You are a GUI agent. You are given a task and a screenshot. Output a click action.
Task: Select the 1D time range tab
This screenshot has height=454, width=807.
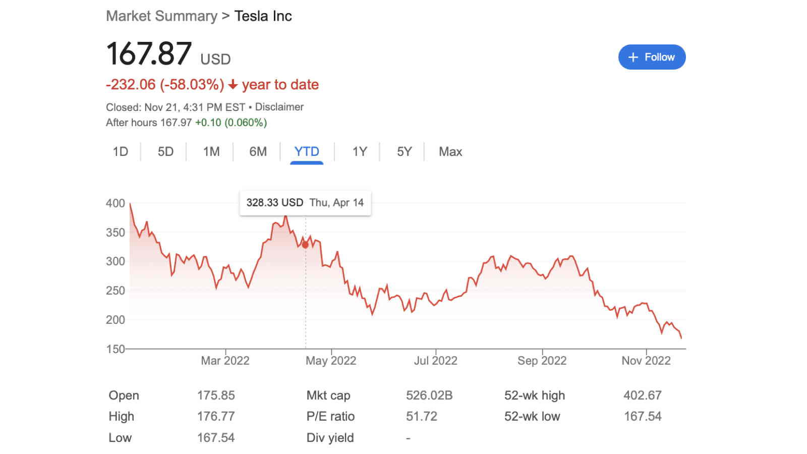(120, 152)
